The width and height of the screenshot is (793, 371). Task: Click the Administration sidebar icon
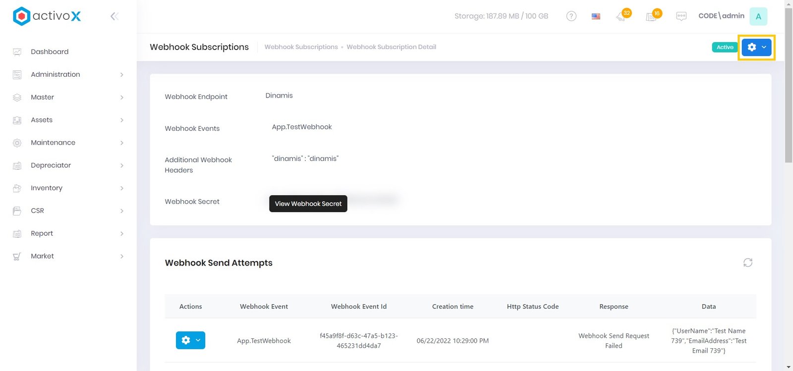pos(17,75)
